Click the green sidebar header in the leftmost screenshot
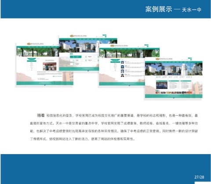The width and height of the screenshot is (211, 184). tap(32, 59)
